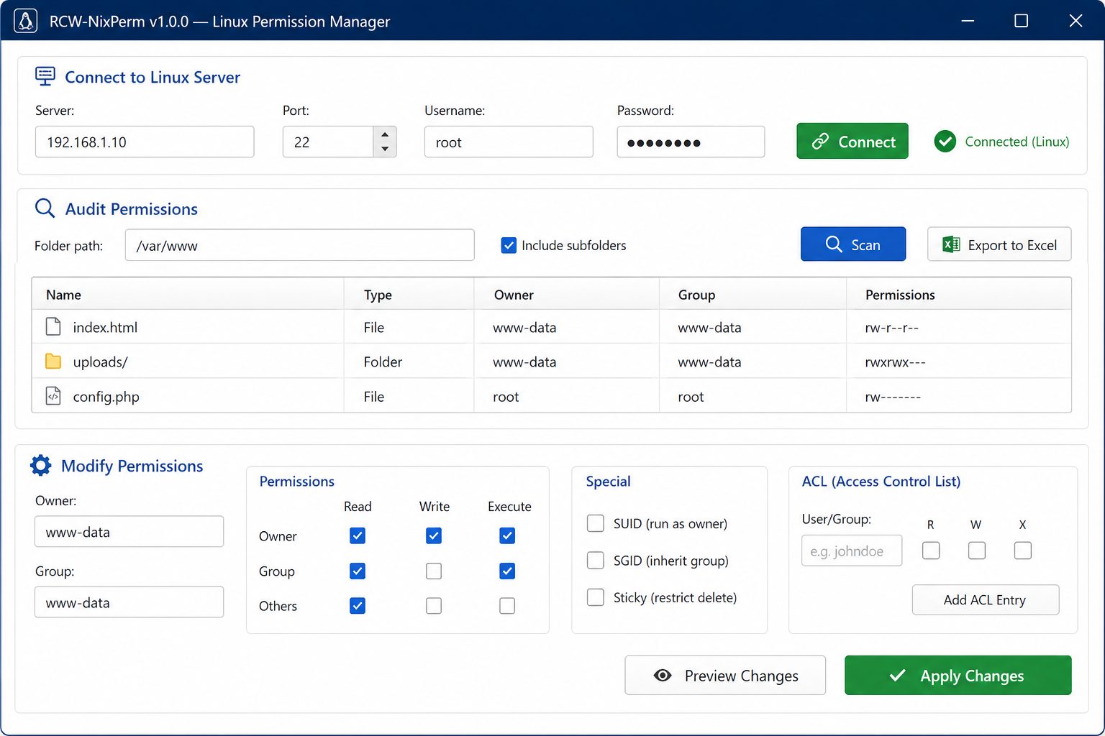
Task: Enable Sticky (restrict delete) checkbox
Action: [x=596, y=597]
